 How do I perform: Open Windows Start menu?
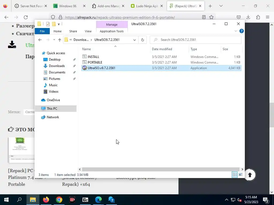click(6, 200)
